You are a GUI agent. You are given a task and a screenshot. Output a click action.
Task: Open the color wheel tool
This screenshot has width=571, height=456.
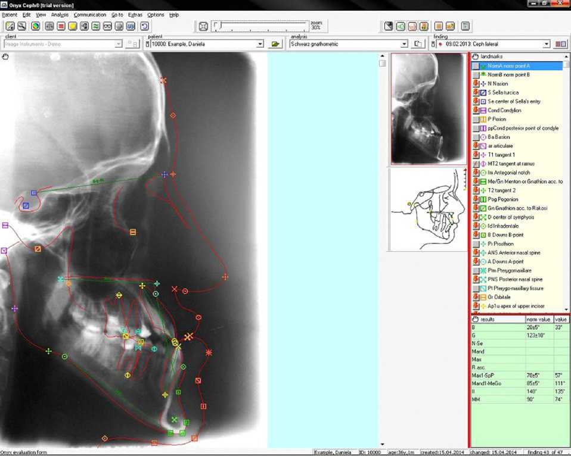pos(35,26)
